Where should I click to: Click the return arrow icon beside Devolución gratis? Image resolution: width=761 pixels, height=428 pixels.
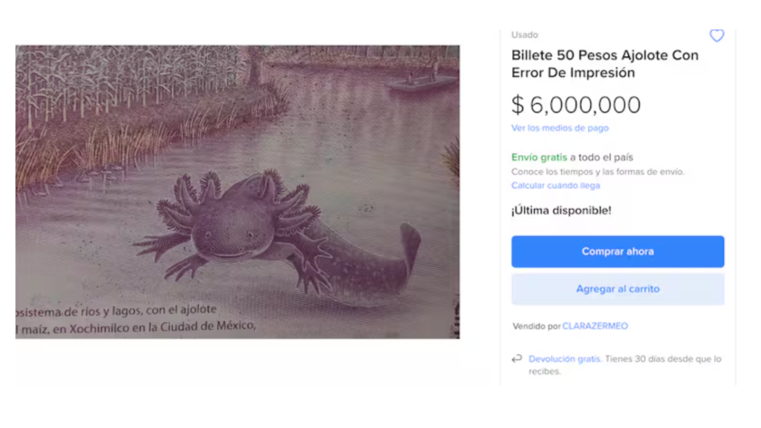coord(517,360)
